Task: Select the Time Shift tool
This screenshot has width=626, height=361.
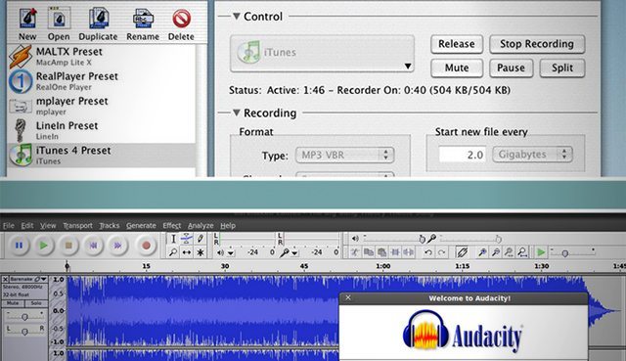Action: point(187,252)
